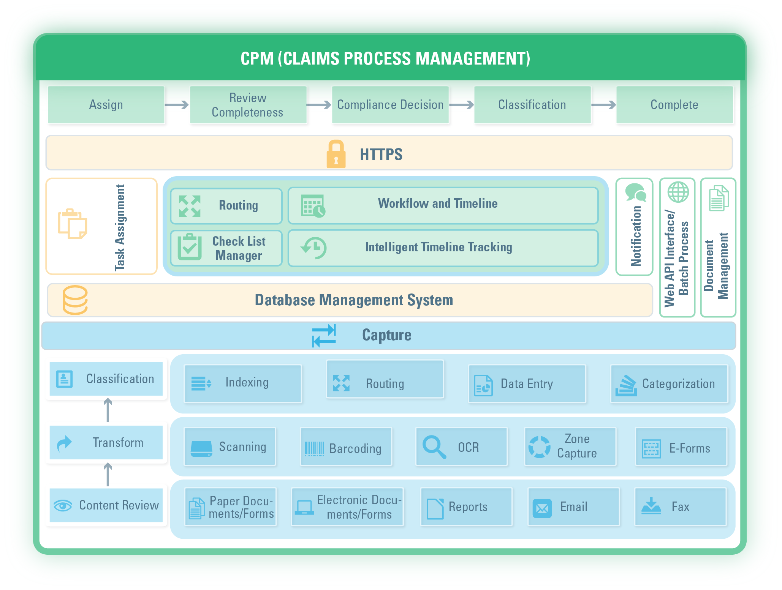The image size is (782, 590).
Task: Click the Web API globe icon
Action: coord(678,192)
